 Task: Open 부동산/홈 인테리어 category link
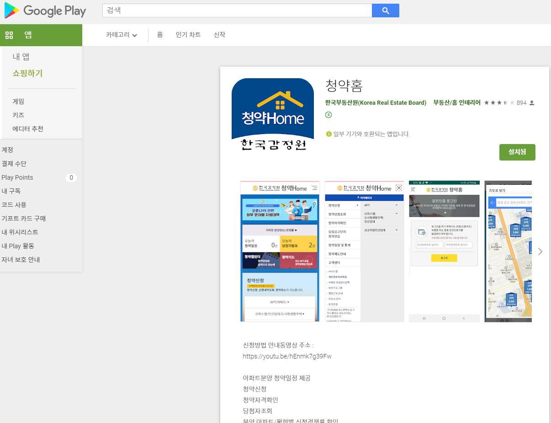pyautogui.click(x=457, y=103)
